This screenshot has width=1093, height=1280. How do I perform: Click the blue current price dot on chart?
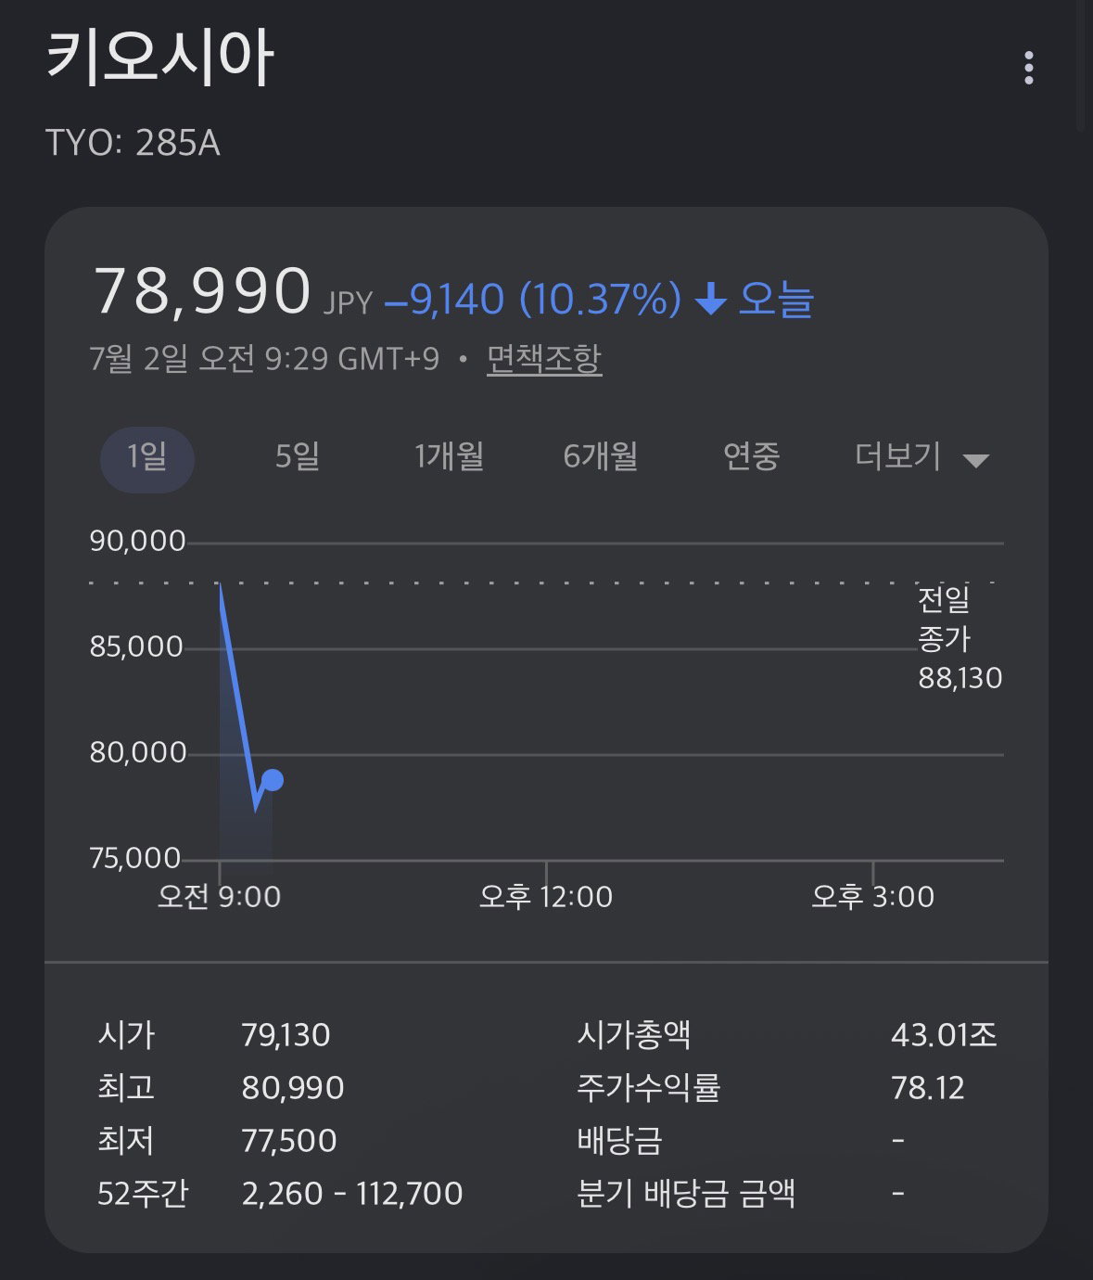click(x=273, y=780)
